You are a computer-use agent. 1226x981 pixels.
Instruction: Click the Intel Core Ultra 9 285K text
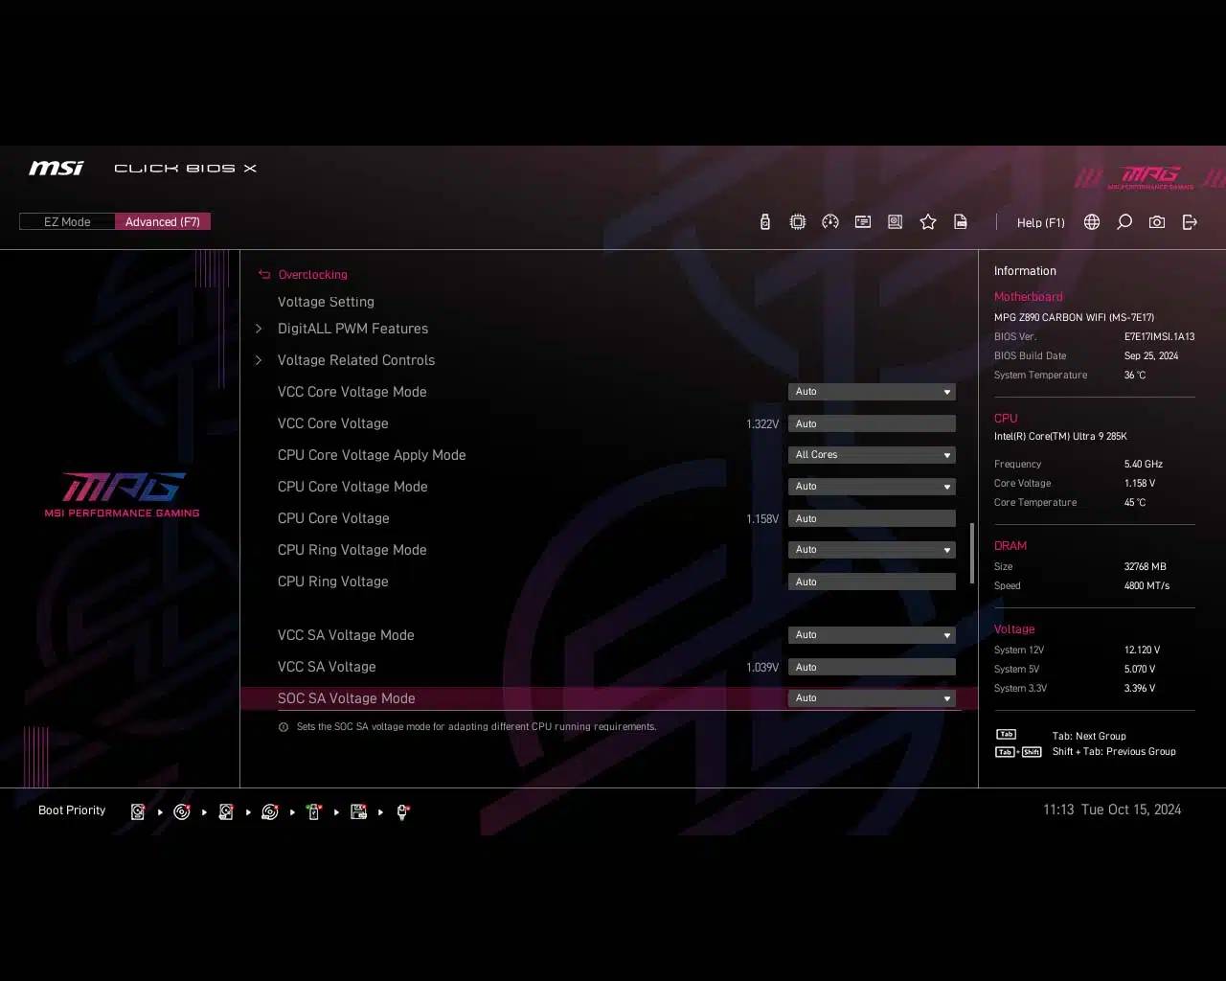(x=1060, y=436)
